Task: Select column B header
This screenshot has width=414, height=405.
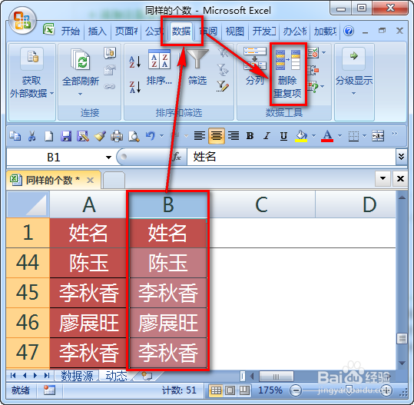Action: [168, 204]
